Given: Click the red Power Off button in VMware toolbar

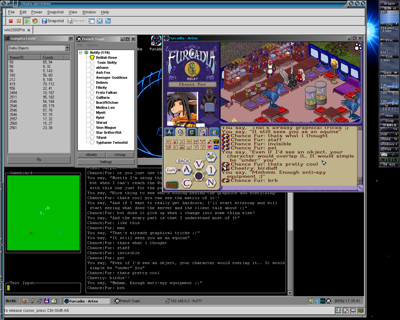Looking at the screenshot, I should pyautogui.click(x=11, y=21).
